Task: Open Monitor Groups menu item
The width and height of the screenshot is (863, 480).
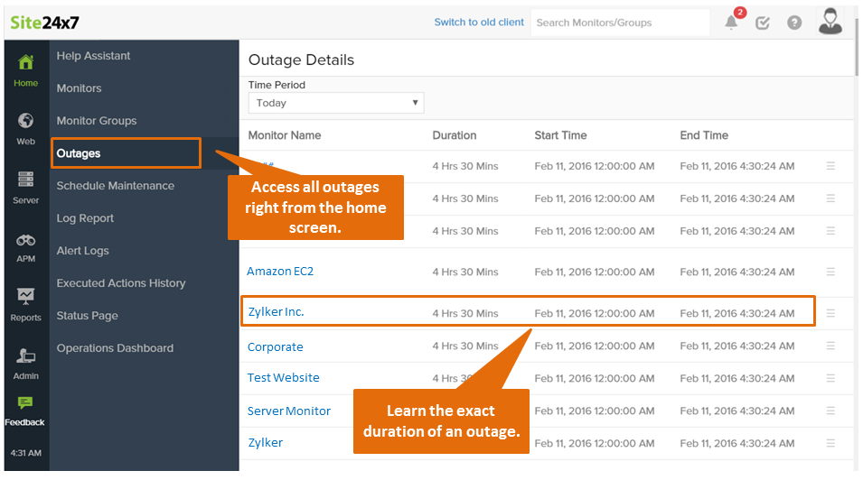Action: pyautogui.click(x=97, y=120)
